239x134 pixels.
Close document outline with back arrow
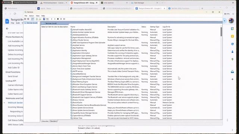7,29
